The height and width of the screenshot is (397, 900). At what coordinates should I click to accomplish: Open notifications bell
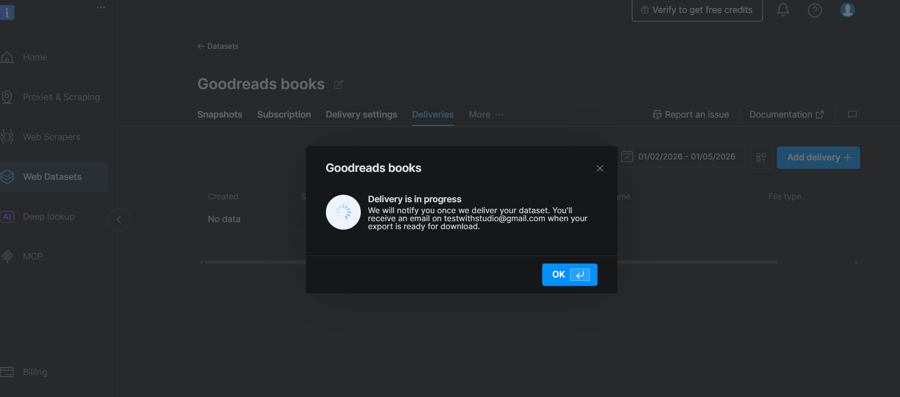coord(783,10)
